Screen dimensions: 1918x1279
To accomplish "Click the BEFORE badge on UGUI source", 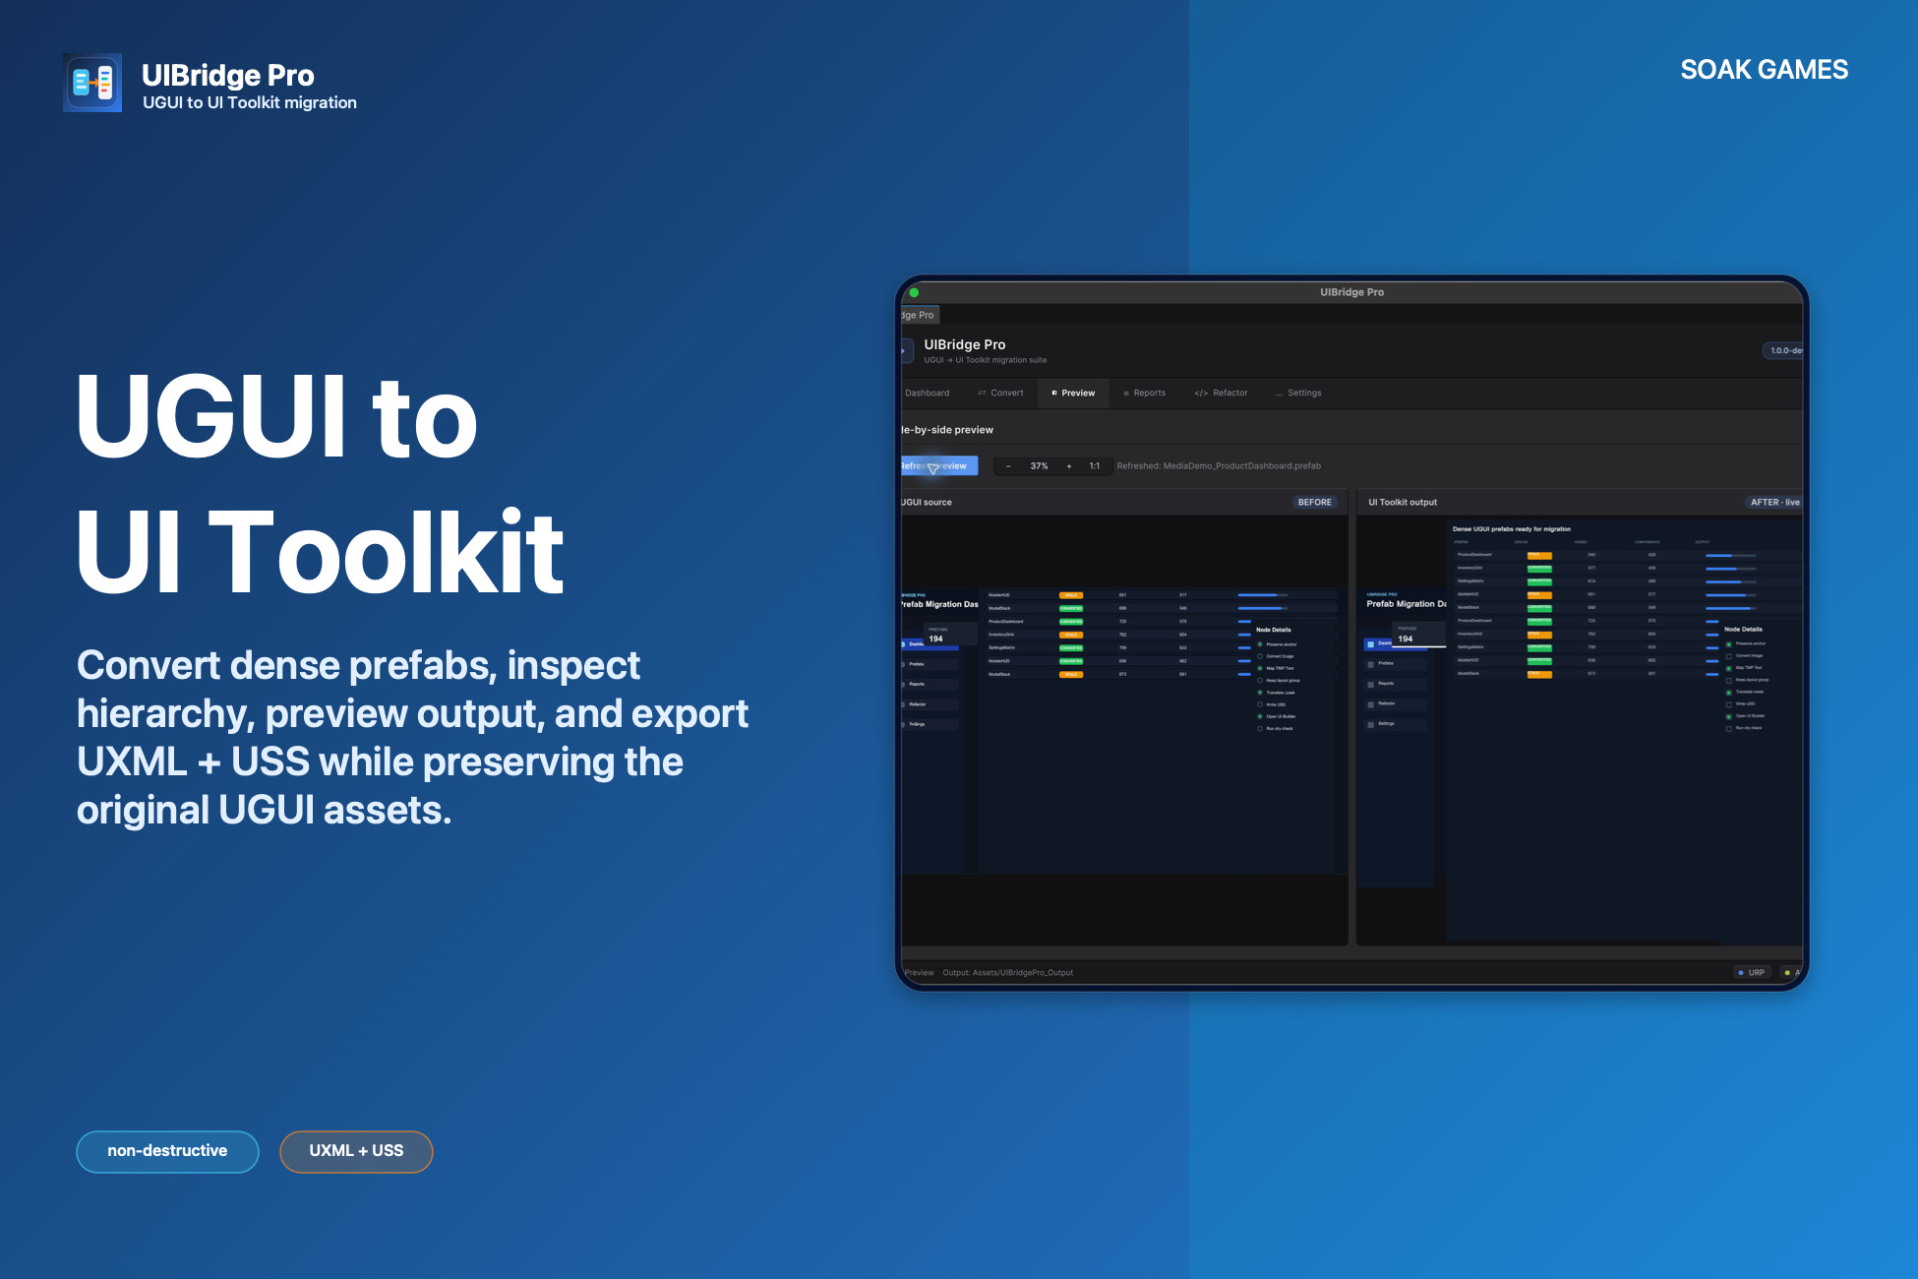I will tap(1314, 502).
